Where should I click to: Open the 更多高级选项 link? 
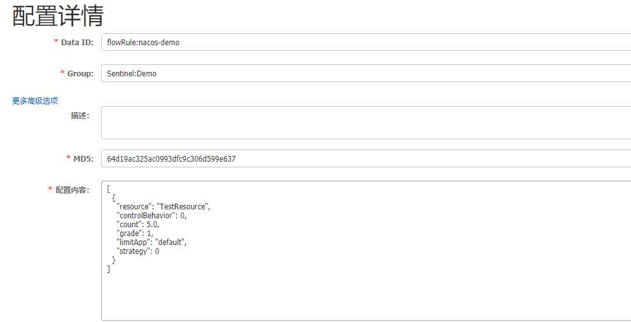point(35,101)
